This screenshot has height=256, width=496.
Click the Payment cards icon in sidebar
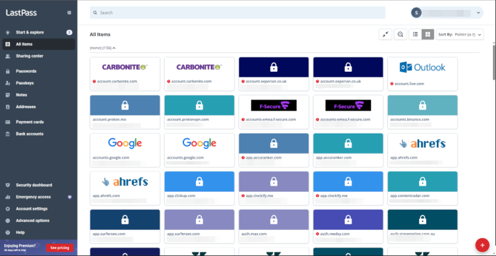[x=7, y=122]
